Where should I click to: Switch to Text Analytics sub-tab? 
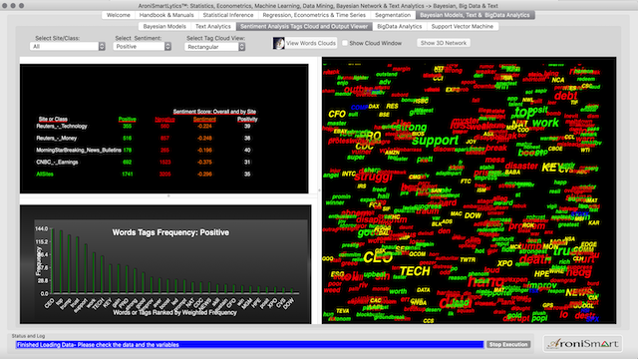point(213,27)
